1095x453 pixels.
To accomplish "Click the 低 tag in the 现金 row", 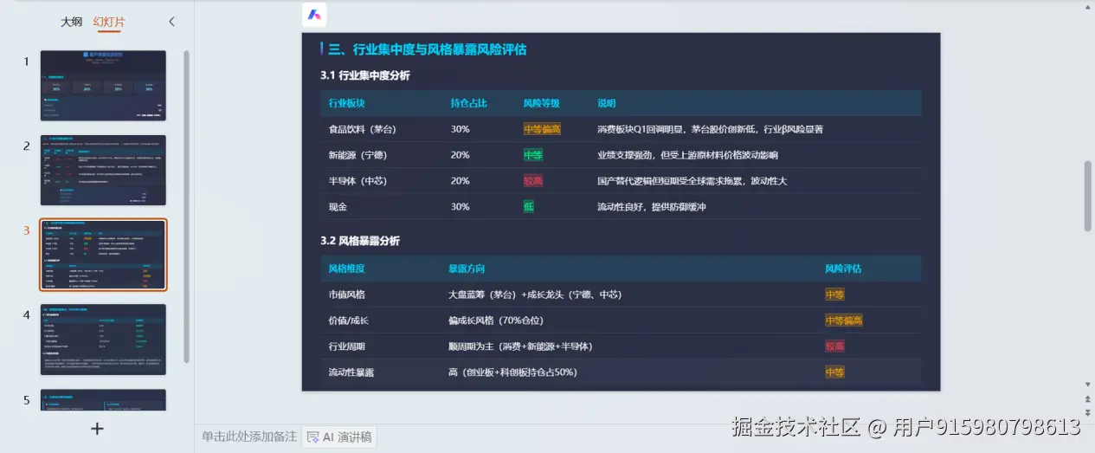I will point(528,207).
